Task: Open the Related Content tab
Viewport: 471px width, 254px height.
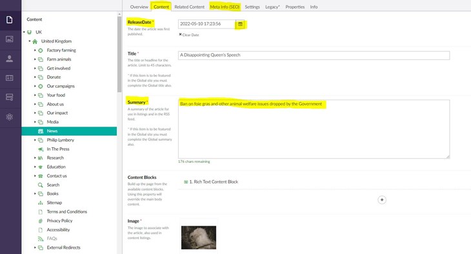Action: point(190,6)
